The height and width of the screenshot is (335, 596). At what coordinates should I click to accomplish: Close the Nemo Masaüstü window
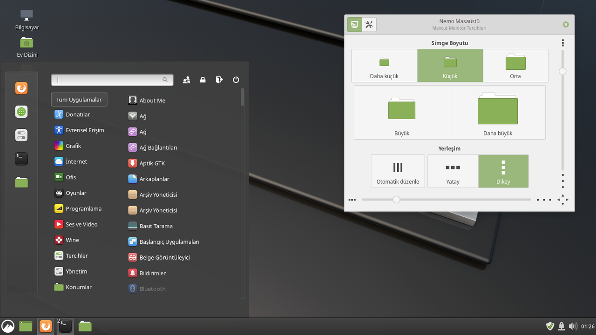coord(566,25)
